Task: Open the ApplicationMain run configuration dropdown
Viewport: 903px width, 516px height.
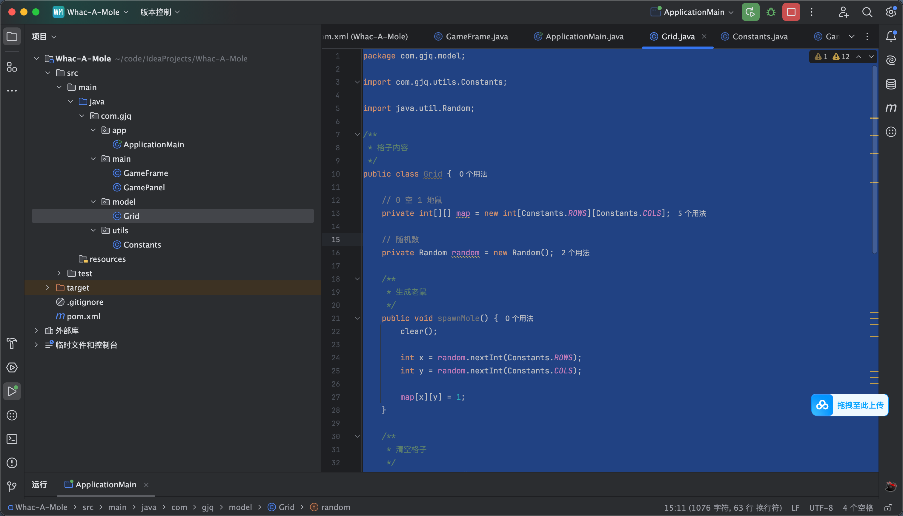Action: 692,12
